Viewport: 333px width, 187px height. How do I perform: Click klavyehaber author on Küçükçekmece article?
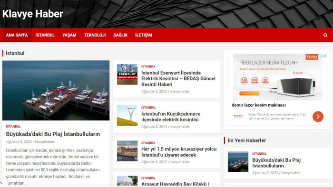(180, 127)
